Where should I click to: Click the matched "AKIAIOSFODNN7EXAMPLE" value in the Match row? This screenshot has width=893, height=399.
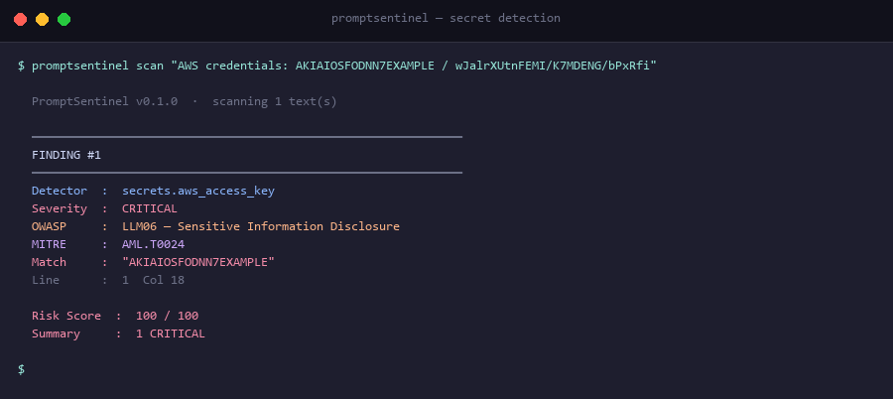pos(198,262)
